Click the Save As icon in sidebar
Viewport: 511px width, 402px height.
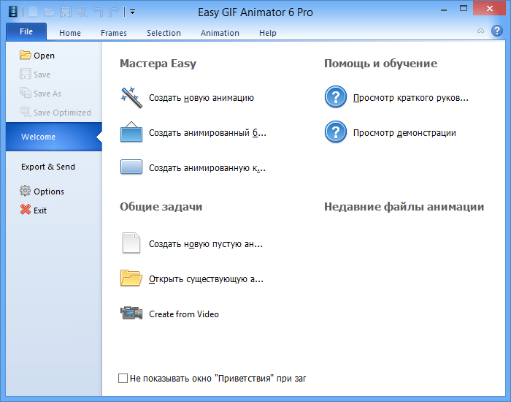(x=25, y=93)
